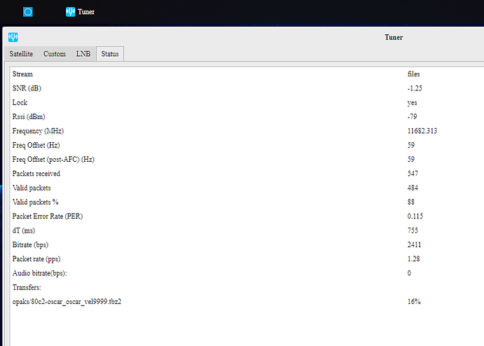The height and width of the screenshot is (346, 484).
Task: Click the 16% transfer progress value
Action: click(414, 301)
